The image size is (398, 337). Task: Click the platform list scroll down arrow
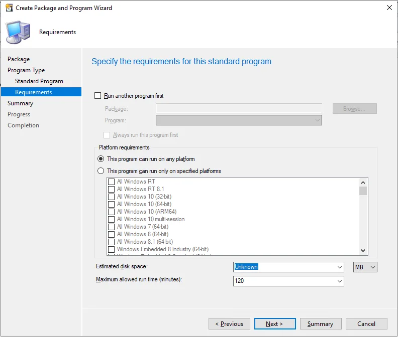pyautogui.click(x=363, y=251)
